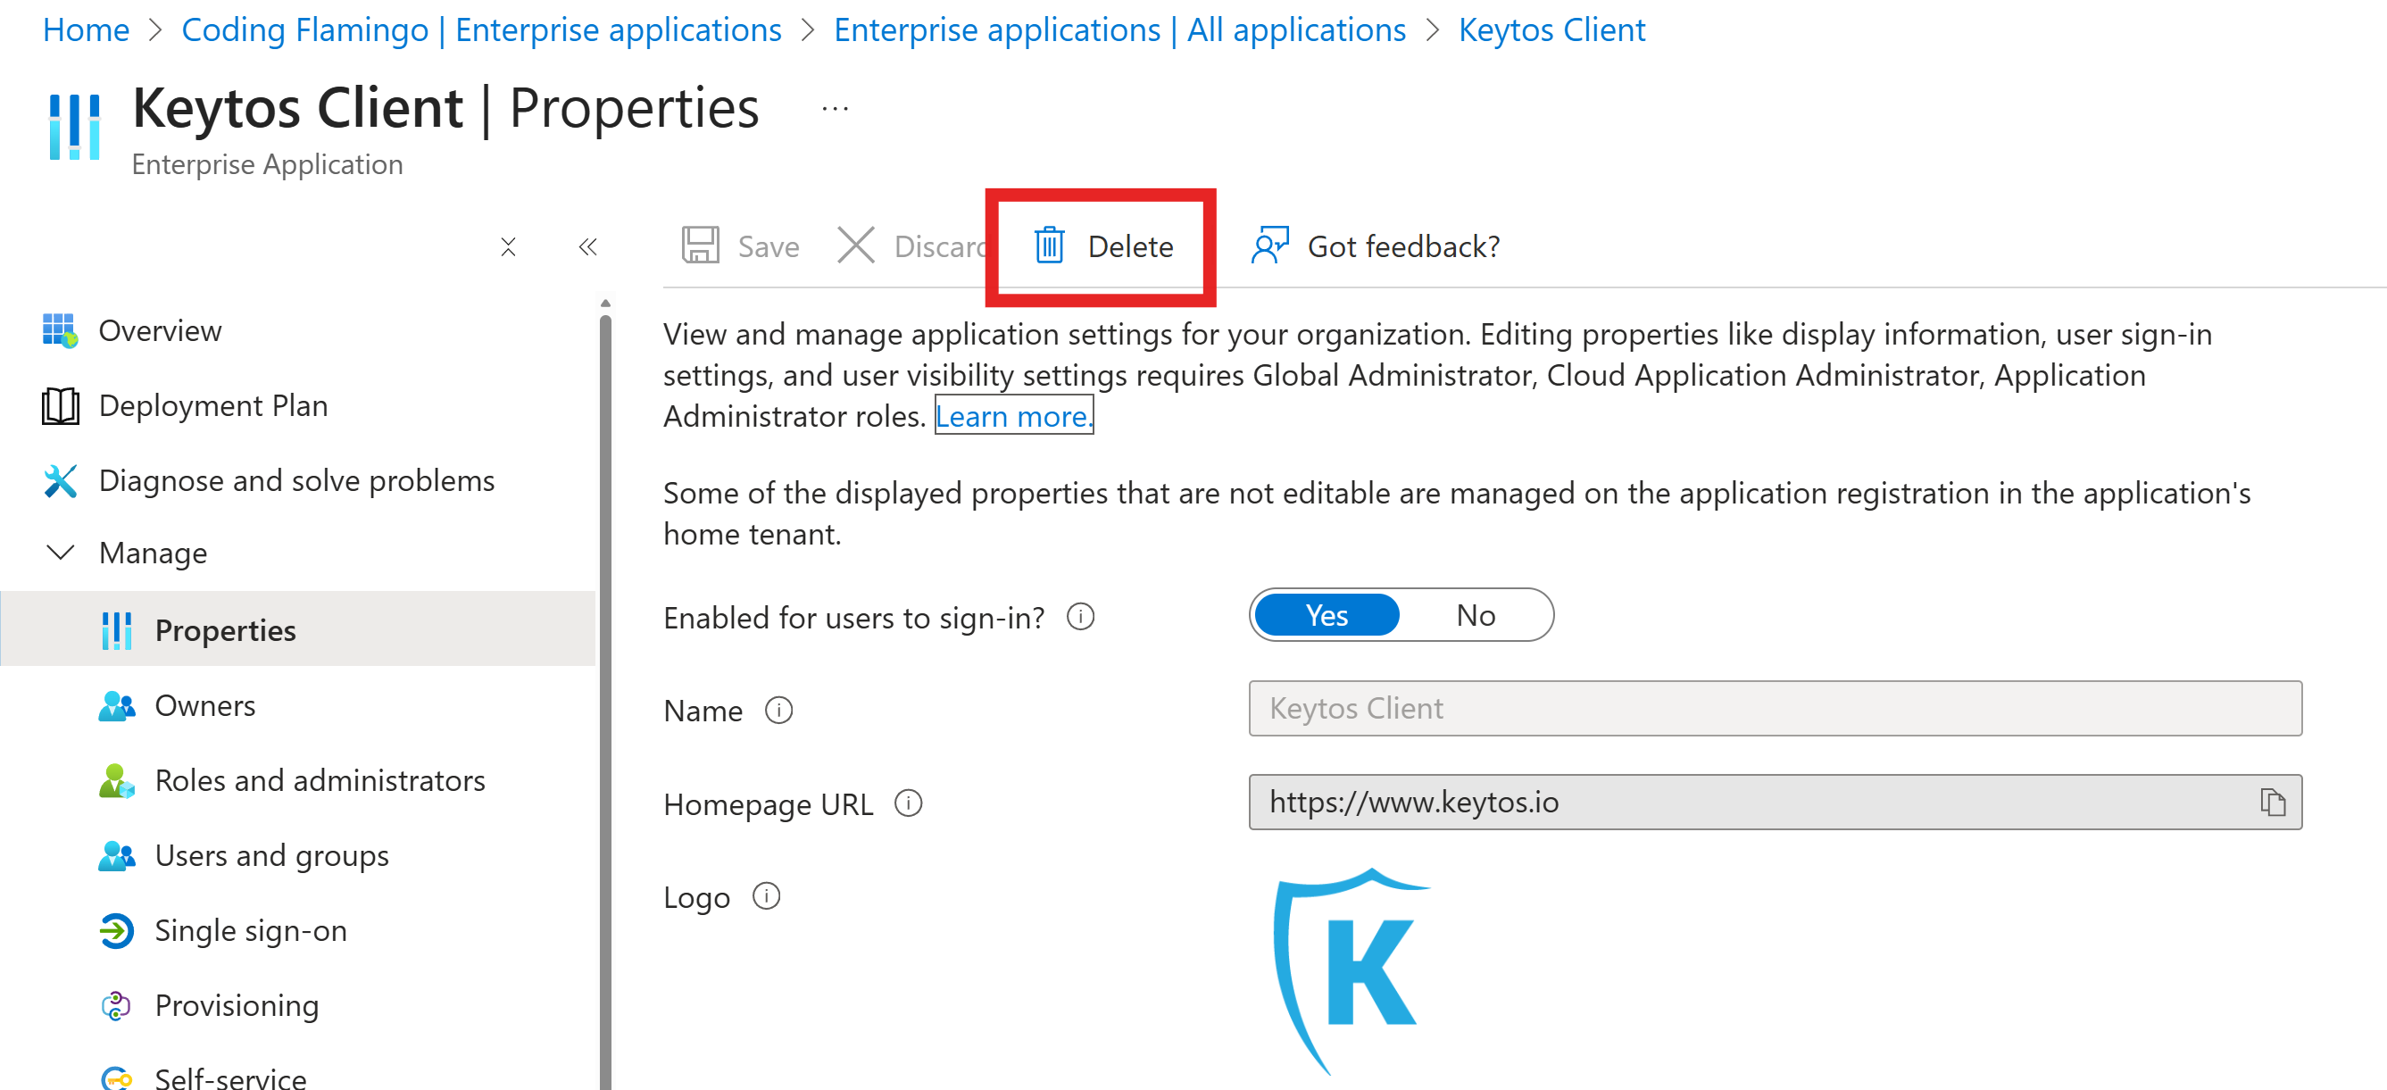The width and height of the screenshot is (2387, 1090).
Task: Collapse the sidebar with the double chevron
Action: click(587, 245)
